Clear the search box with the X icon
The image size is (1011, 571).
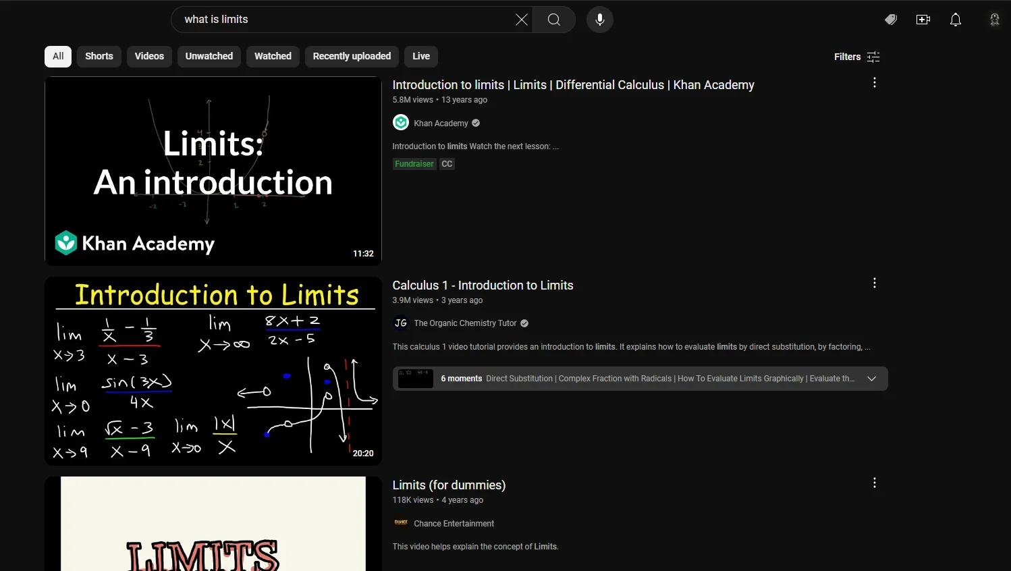tap(522, 20)
